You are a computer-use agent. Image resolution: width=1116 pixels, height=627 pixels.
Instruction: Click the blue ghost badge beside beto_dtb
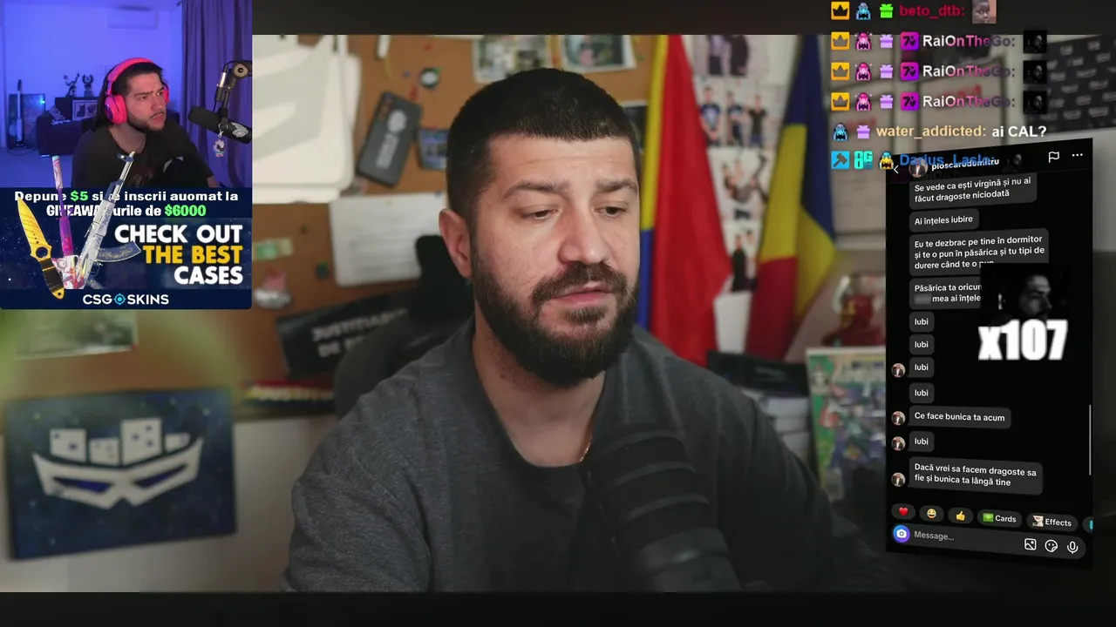pyautogui.click(x=863, y=11)
